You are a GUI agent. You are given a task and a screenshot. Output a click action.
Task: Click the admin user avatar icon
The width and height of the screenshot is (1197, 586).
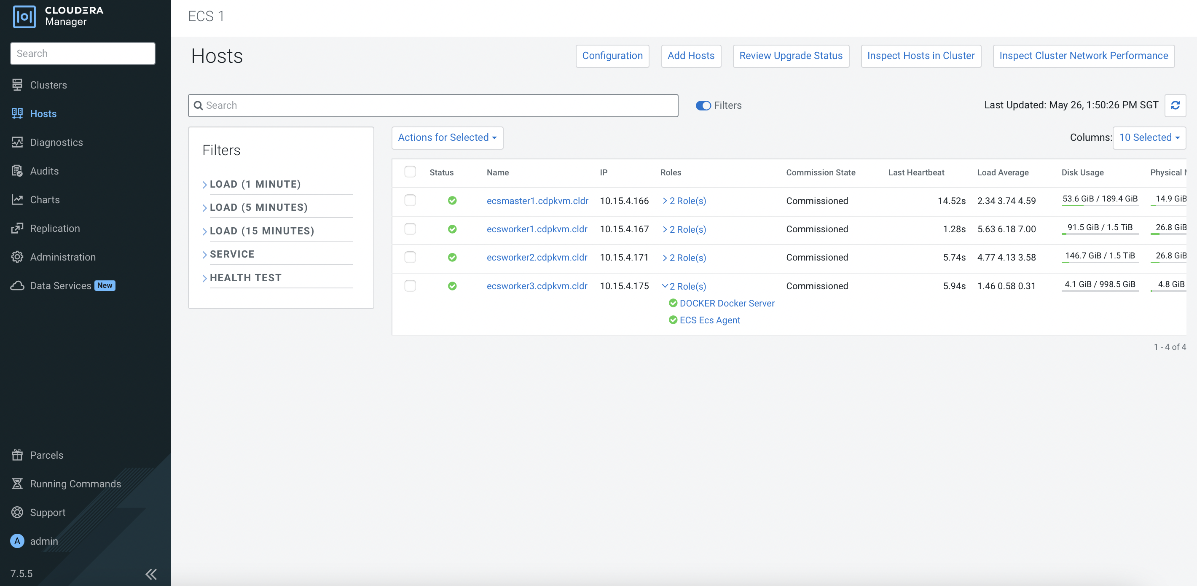tap(17, 541)
